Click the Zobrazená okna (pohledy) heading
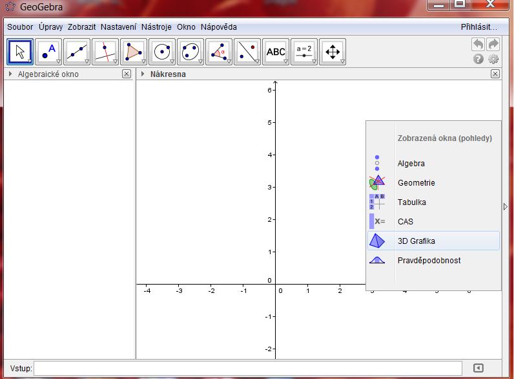The height and width of the screenshot is (379, 514). (x=445, y=138)
